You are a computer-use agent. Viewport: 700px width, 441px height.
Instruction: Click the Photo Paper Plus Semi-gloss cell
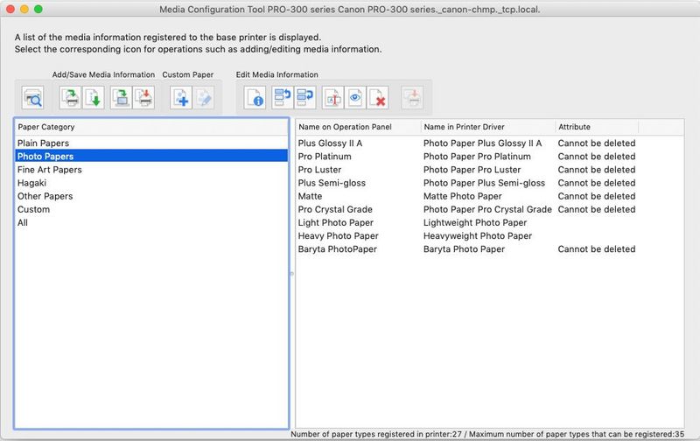pyautogui.click(x=485, y=183)
